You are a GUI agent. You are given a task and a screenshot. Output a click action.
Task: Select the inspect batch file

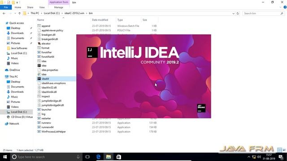pyautogui.click(x=46, y=97)
